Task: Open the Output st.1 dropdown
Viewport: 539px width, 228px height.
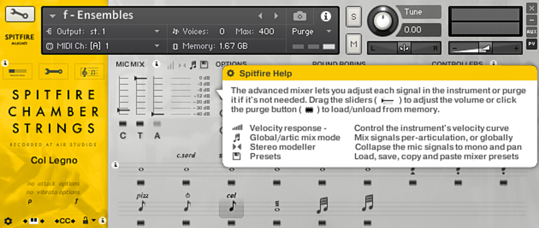Action: pos(103,31)
